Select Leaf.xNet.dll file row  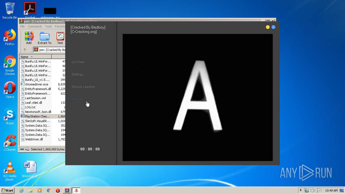pos(42,103)
